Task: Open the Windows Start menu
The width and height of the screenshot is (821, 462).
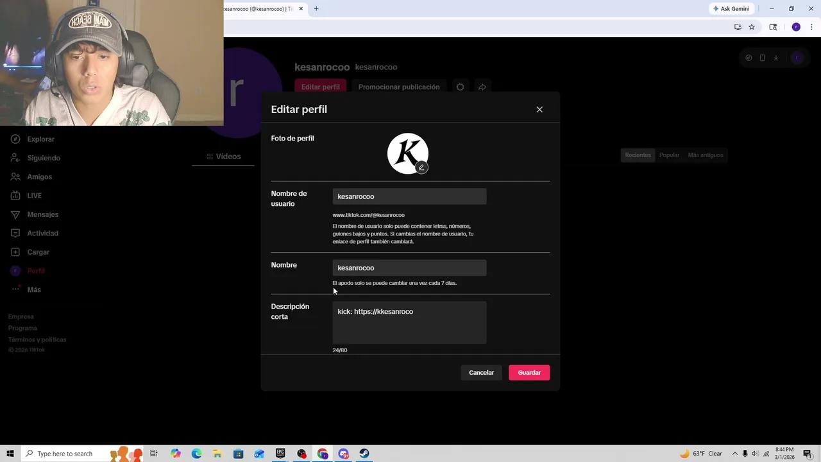Action: click(x=10, y=454)
